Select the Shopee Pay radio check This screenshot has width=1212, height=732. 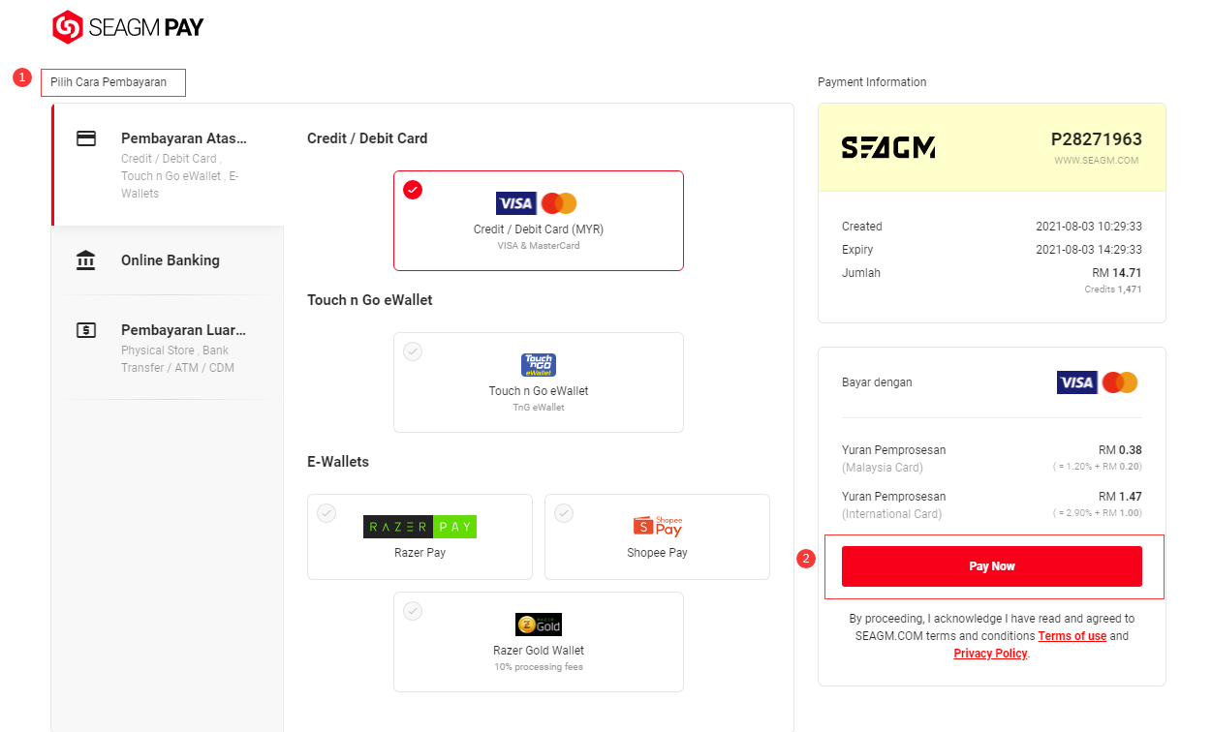pos(564,513)
